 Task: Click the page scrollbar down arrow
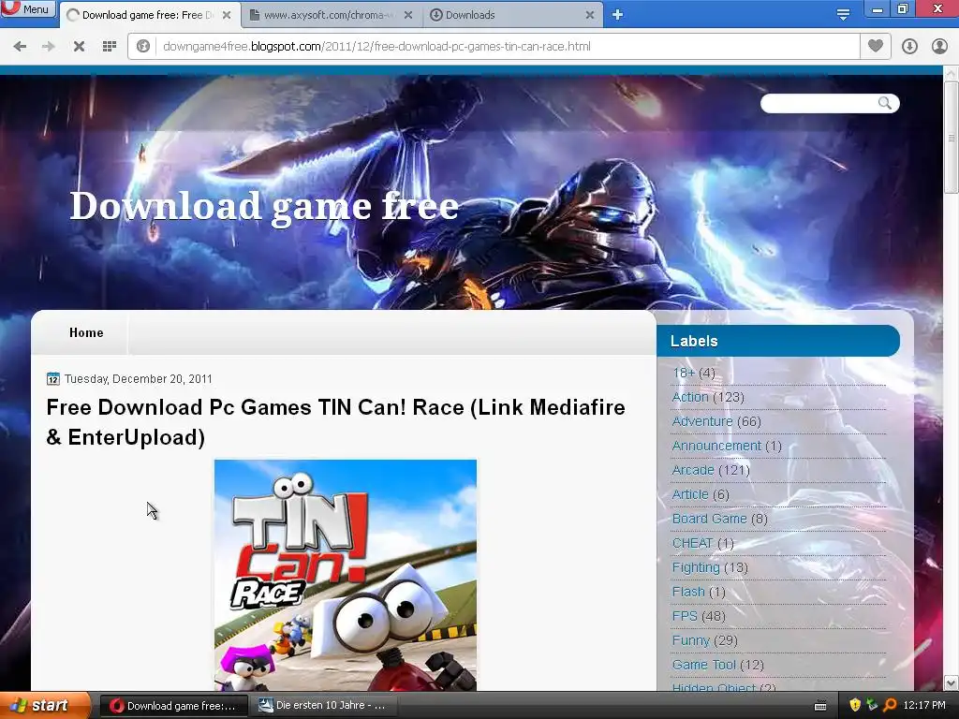click(951, 682)
